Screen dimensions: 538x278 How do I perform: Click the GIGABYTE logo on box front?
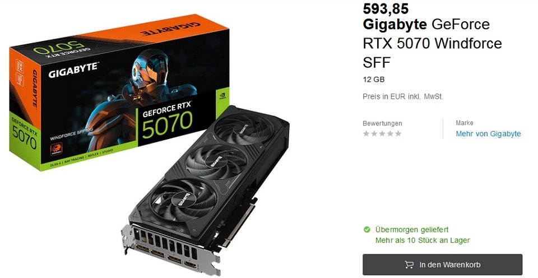[x=73, y=70]
